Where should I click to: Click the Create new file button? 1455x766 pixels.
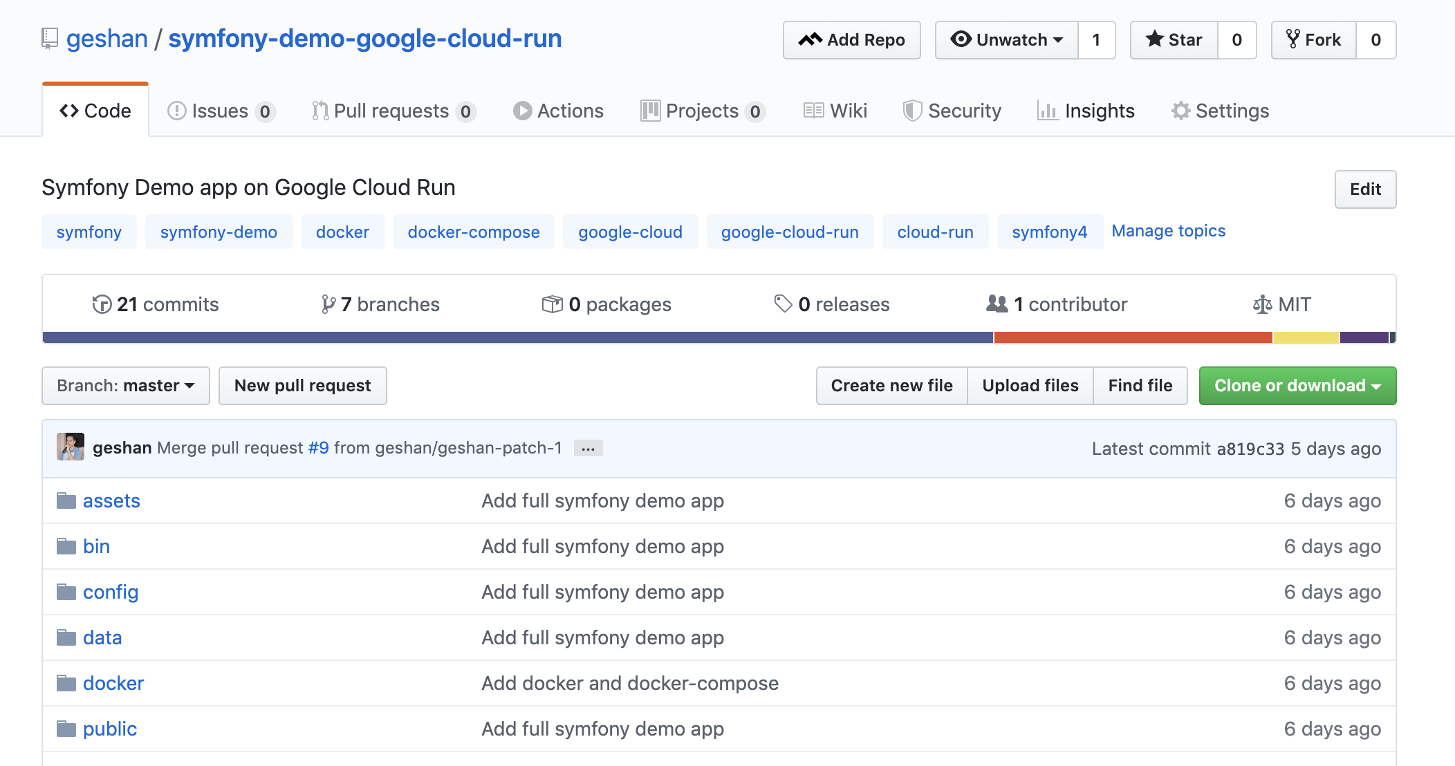click(891, 386)
